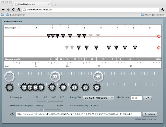The width and height of the screenshot is (166, 127).
Task: Click the Entfaltung/m scale label
Action: pos(10,28)
